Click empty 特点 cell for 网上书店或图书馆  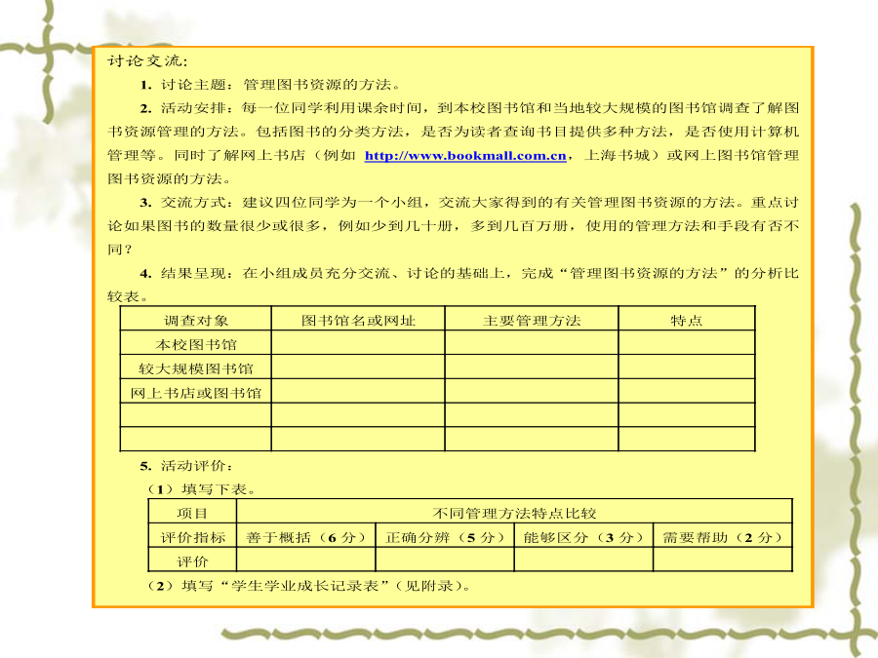pyautogui.click(x=687, y=391)
